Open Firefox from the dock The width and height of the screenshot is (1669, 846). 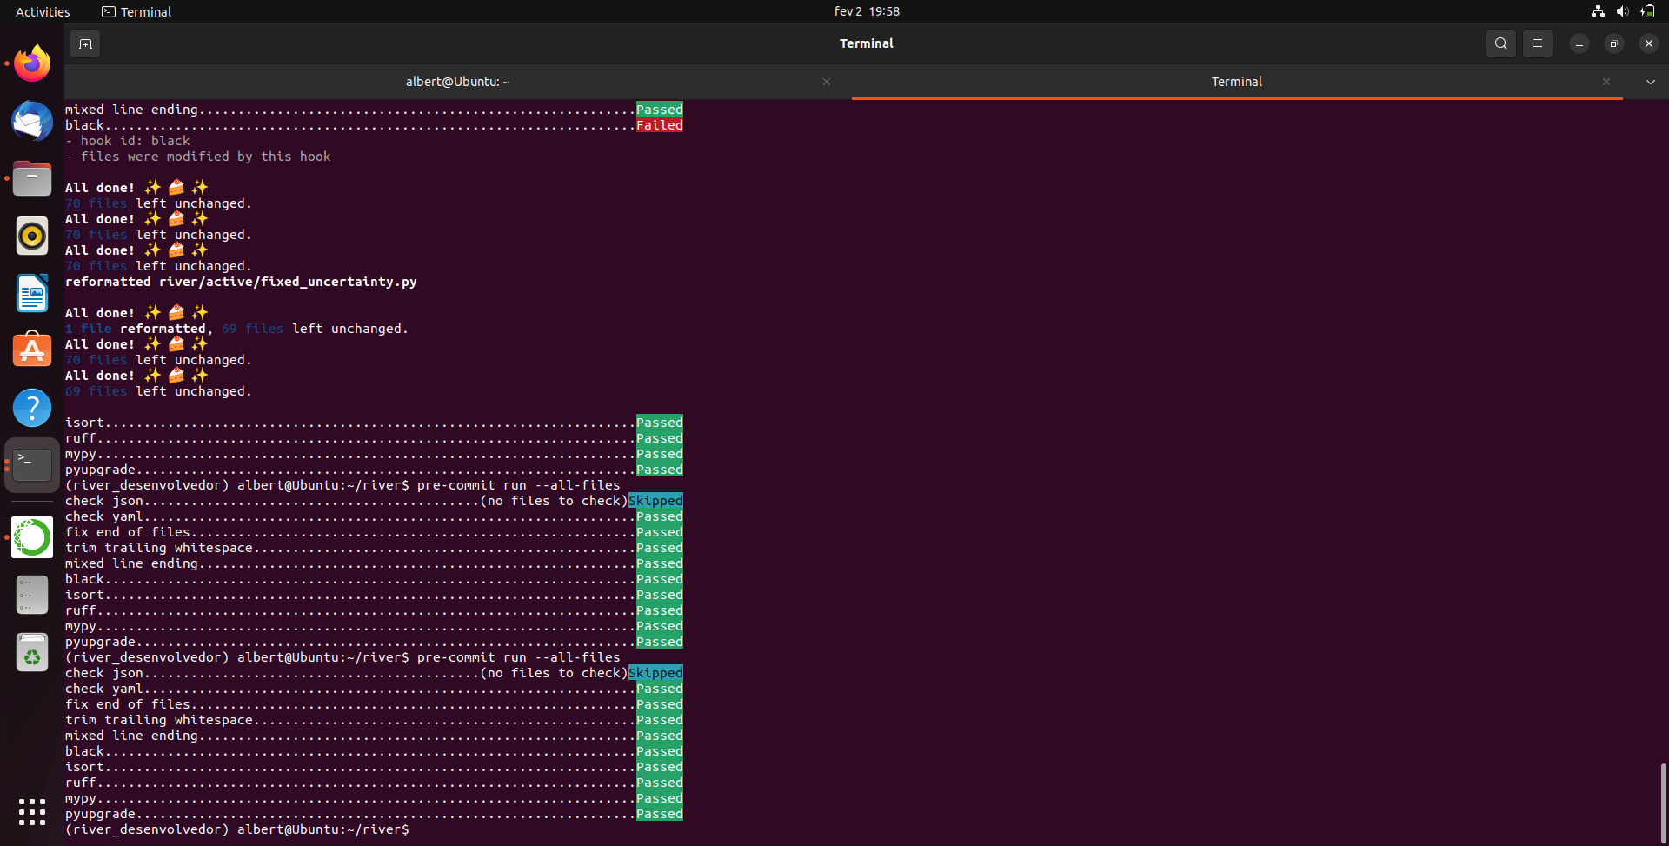pyautogui.click(x=31, y=63)
